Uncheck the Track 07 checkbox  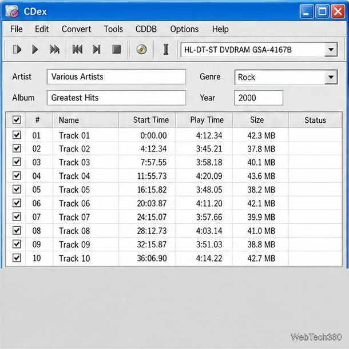click(17, 217)
